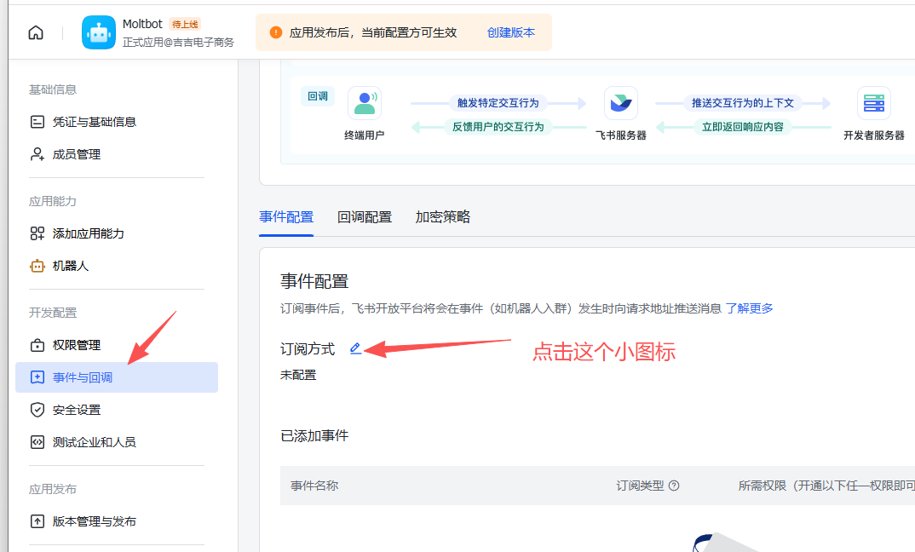Go to 机器人 settings page
This screenshot has width=915, height=552.
[x=71, y=266]
